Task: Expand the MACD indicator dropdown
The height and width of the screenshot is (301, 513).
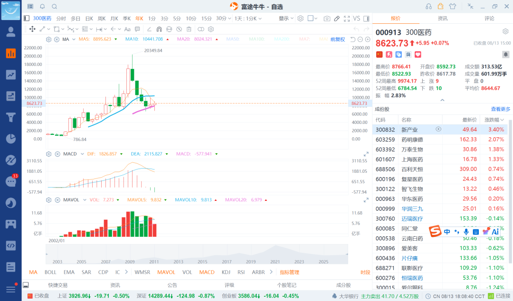Action: (82, 154)
